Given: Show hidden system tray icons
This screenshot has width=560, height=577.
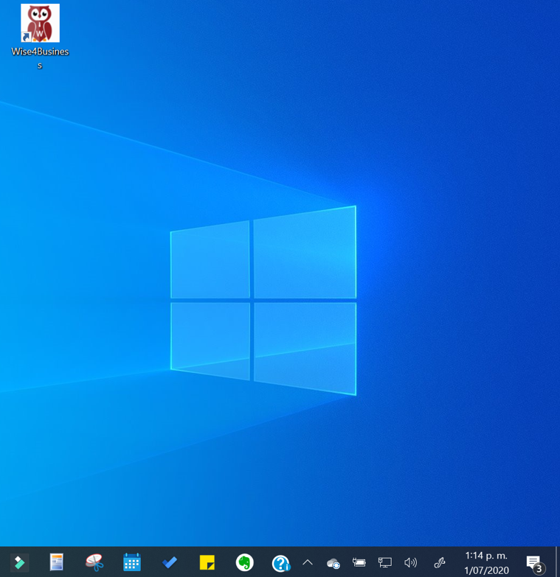Looking at the screenshot, I should tap(308, 562).
